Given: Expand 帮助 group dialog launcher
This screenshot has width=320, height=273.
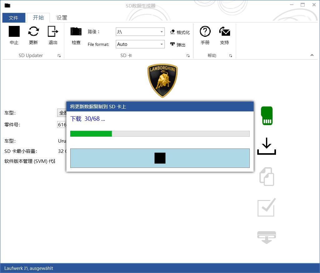Looking at the screenshot, I should click(231, 56).
